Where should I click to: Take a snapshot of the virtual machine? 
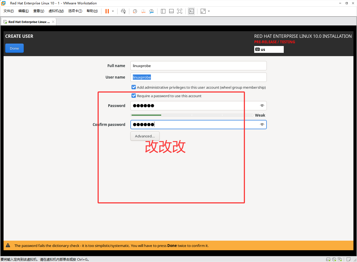(135, 11)
